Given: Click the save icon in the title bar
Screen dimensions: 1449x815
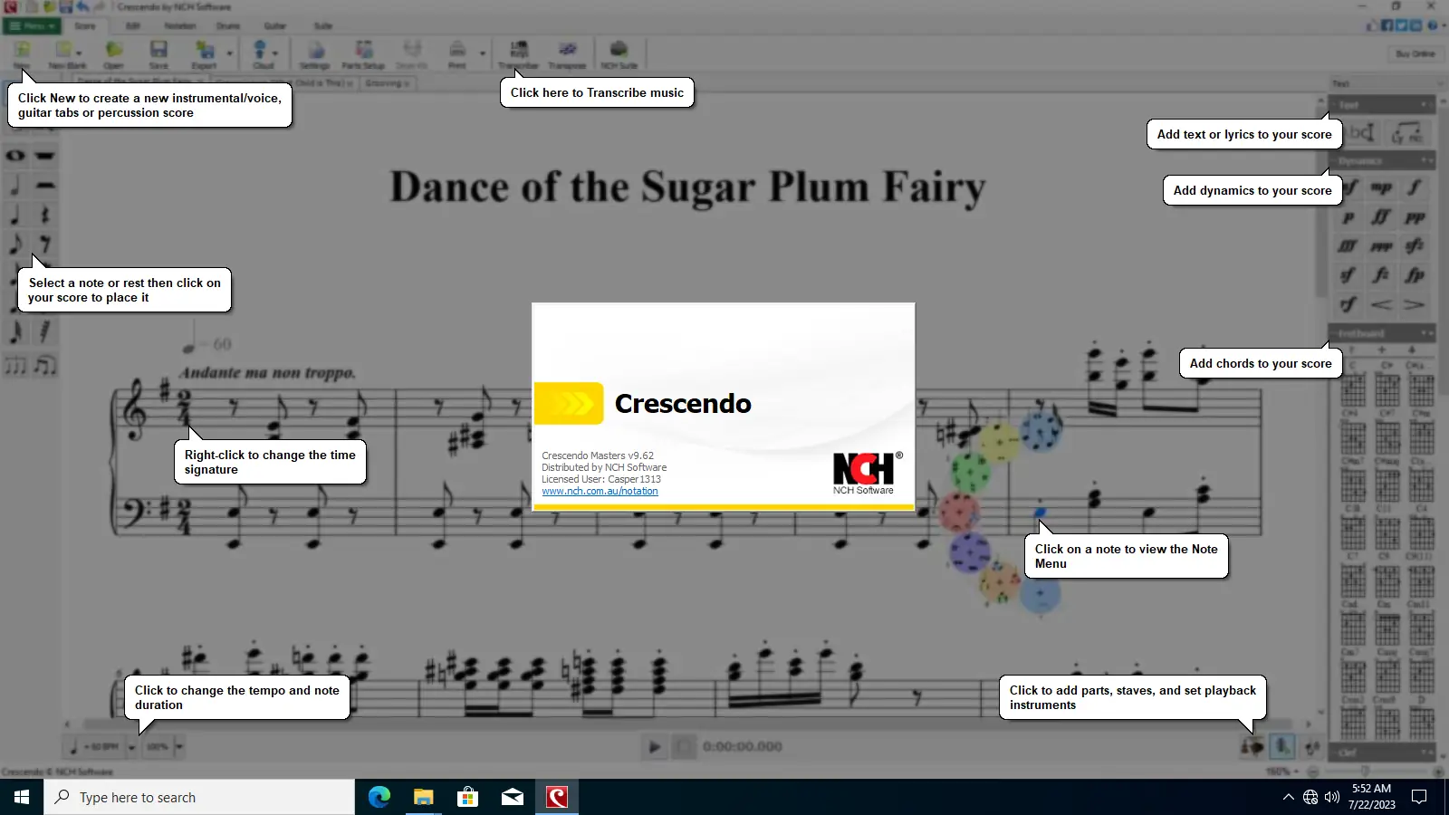Looking at the screenshot, I should click(65, 6).
